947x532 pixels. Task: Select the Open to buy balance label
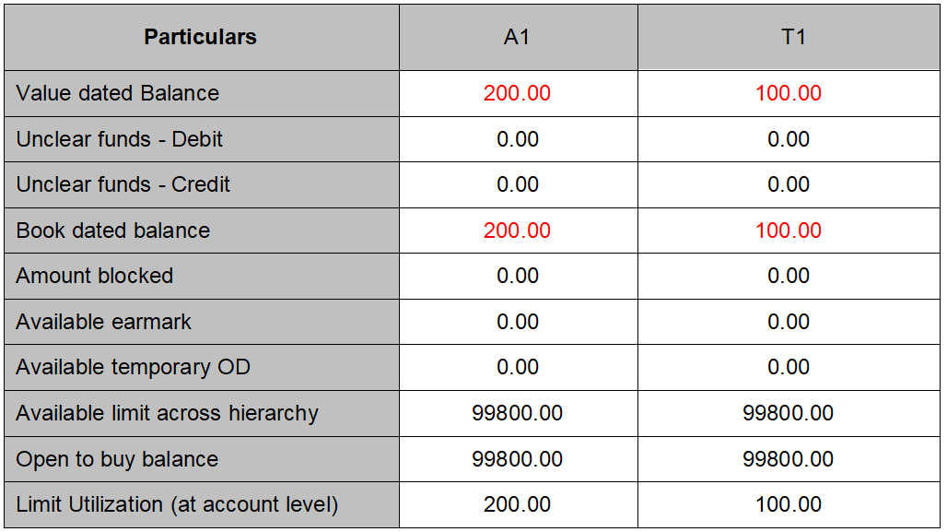(118, 459)
